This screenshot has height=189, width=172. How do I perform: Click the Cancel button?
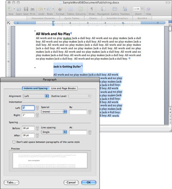tap(71, 182)
